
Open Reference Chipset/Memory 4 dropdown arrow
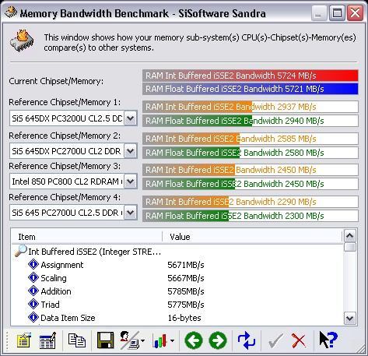point(131,213)
